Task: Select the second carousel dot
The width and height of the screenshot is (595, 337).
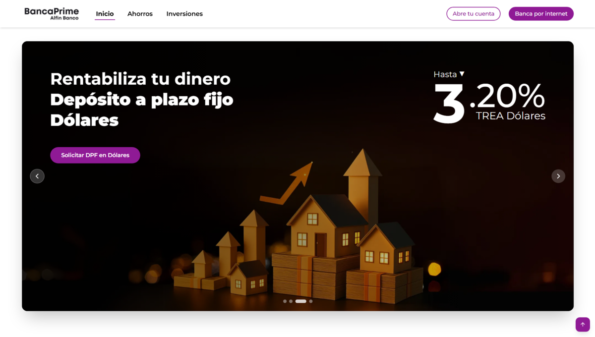Action: coord(291,301)
